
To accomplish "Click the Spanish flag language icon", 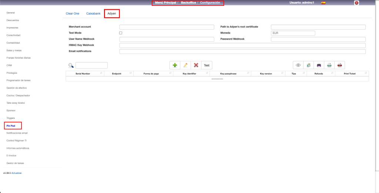I will point(323,3).
